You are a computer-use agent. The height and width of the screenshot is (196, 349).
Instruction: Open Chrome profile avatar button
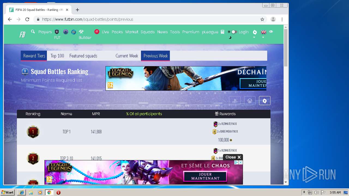pyautogui.click(x=273, y=19)
